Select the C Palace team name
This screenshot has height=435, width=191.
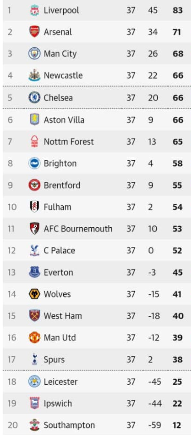[x=59, y=251]
